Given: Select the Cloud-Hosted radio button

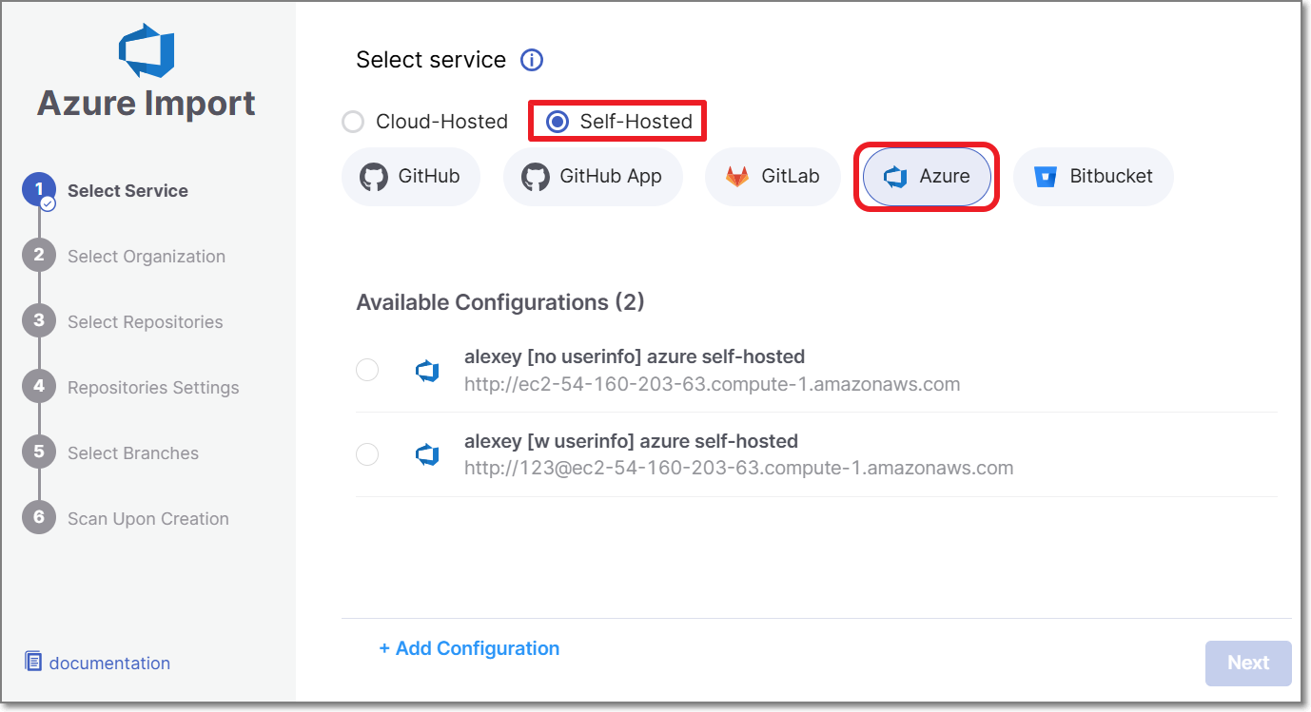Looking at the screenshot, I should point(353,122).
